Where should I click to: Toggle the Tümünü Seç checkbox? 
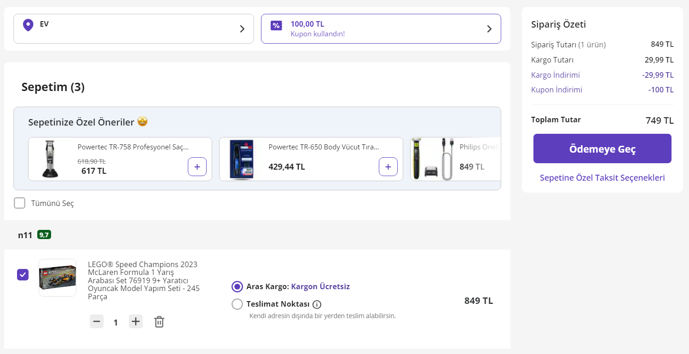tap(19, 203)
